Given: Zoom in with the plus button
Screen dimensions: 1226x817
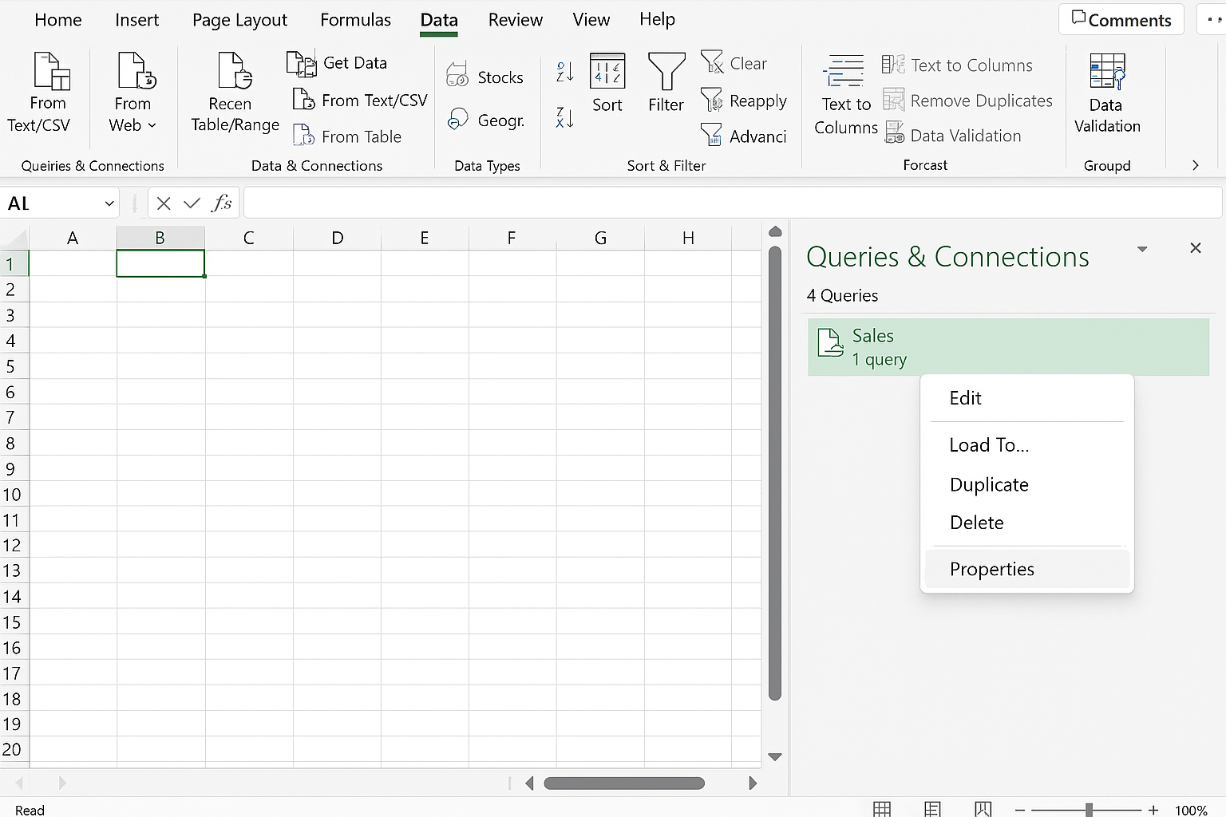Looking at the screenshot, I should pos(1153,810).
